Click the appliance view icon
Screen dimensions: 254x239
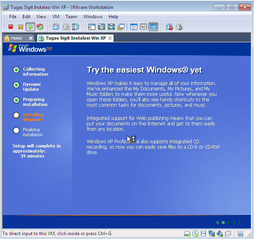pyautogui.click(x=143, y=27)
